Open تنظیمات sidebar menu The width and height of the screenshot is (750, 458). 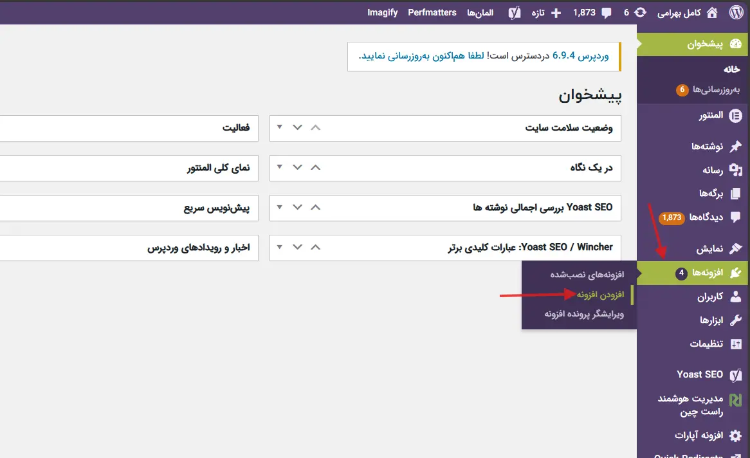[693, 344]
